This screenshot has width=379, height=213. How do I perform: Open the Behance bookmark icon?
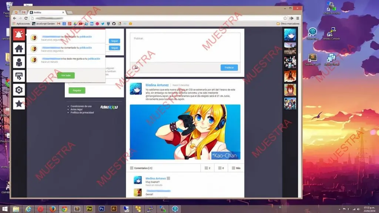(x=92, y=24)
